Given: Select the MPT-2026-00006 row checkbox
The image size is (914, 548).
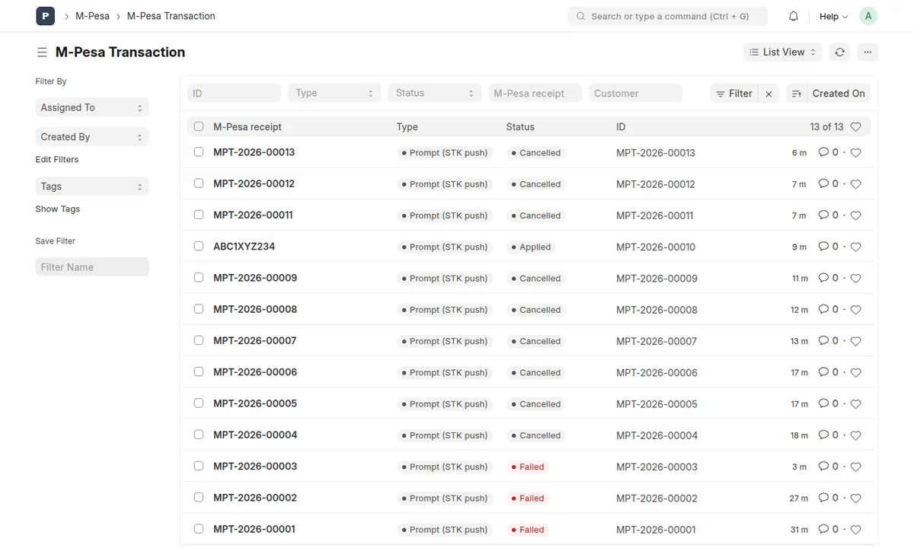Looking at the screenshot, I should pyautogui.click(x=199, y=372).
